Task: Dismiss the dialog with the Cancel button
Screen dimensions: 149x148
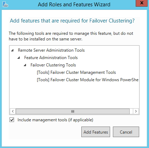Action: click(126, 132)
